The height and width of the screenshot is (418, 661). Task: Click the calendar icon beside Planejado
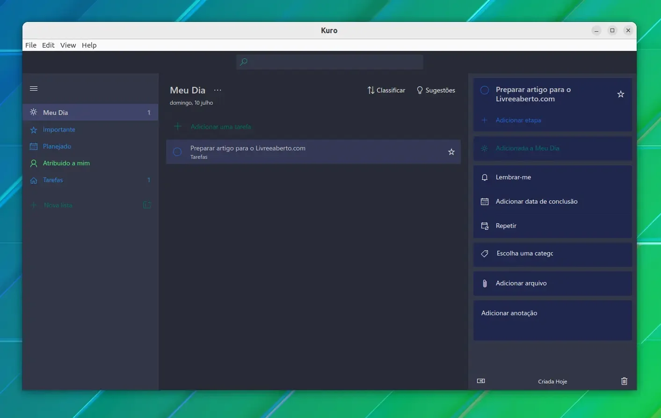point(34,147)
